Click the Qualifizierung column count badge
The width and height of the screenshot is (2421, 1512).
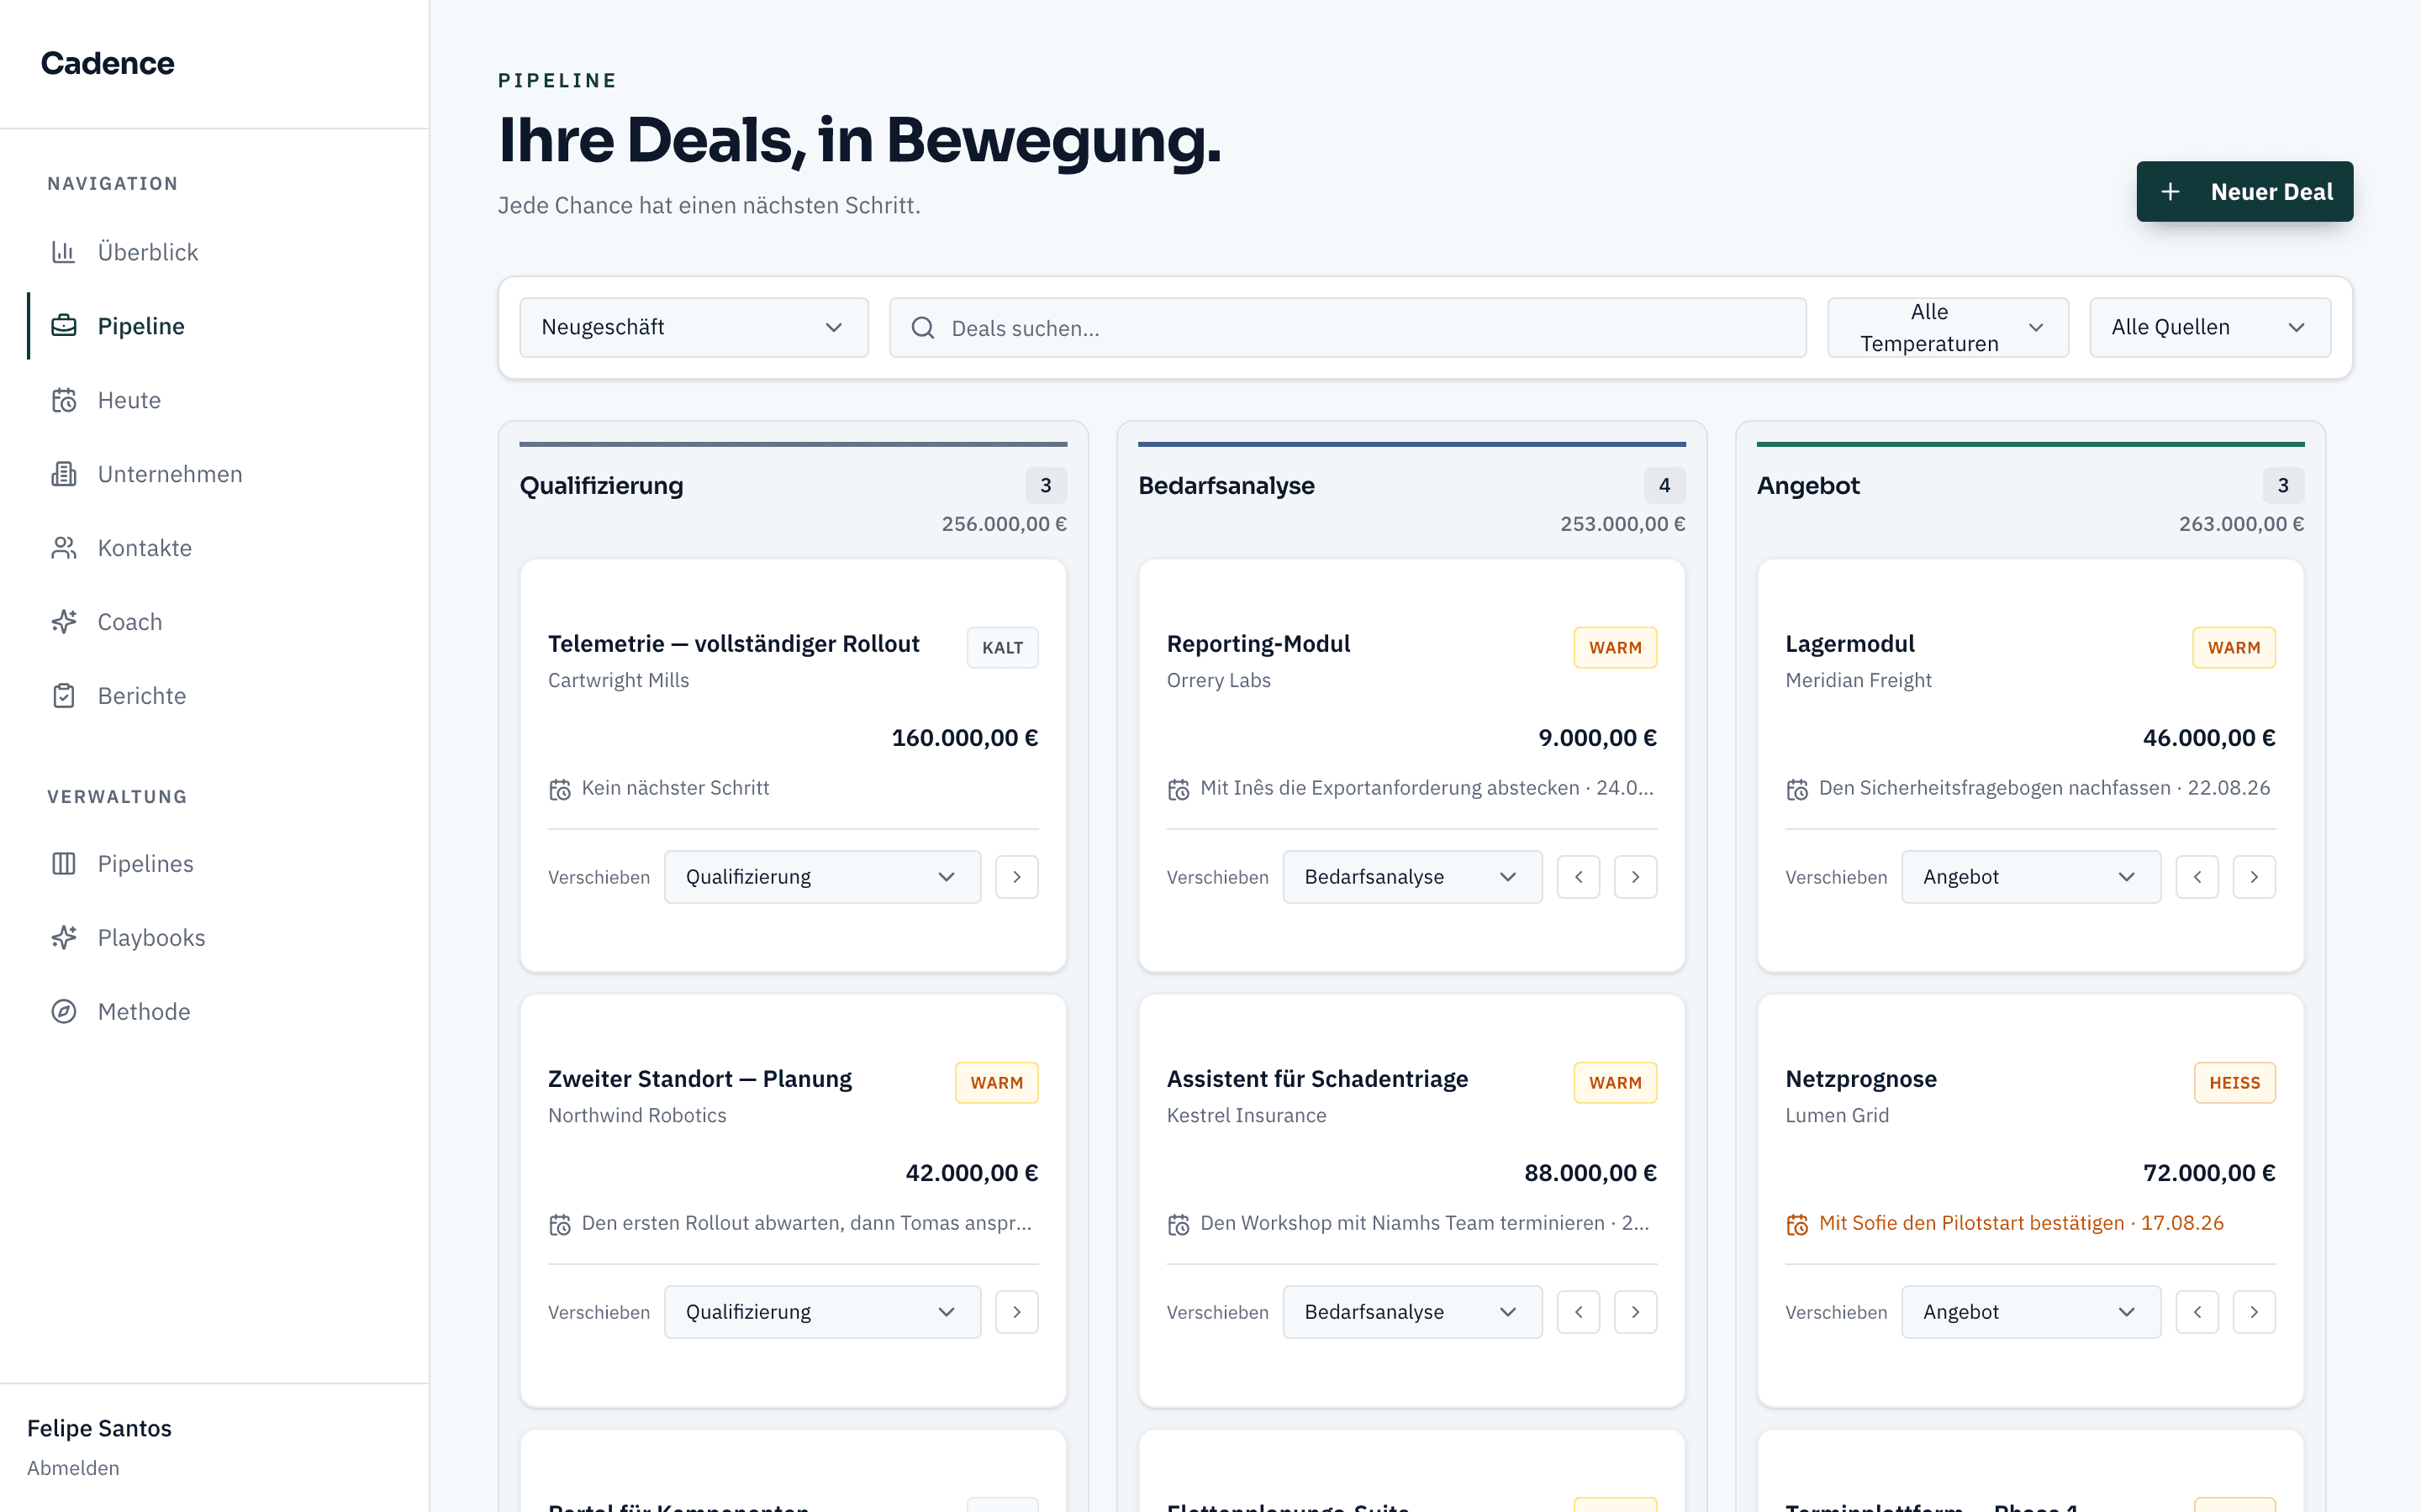pyautogui.click(x=1046, y=485)
